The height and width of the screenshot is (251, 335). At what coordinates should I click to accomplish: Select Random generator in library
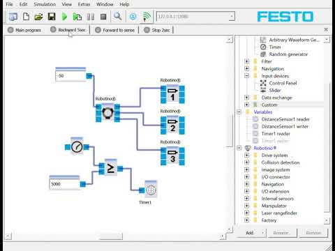click(288, 54)
